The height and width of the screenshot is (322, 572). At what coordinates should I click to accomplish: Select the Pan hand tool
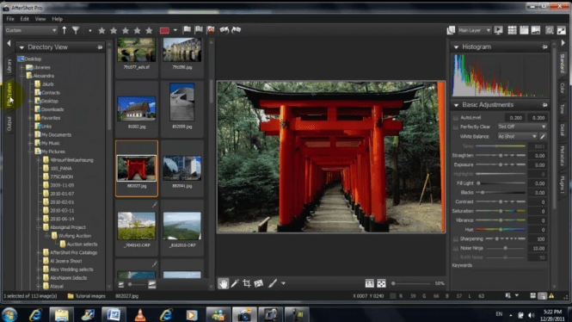pyautogui.click(x=223, y=283)
